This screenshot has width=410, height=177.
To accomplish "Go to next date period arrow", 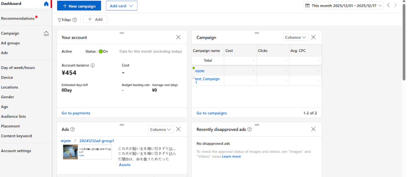I will (x=396, y=6).
